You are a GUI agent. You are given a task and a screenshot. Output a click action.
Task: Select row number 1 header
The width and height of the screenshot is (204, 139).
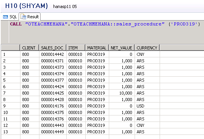(x=11, y=54)
